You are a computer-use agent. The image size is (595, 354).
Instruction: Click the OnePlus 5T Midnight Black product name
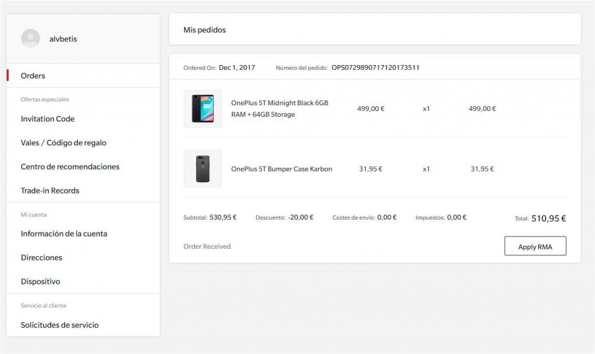[x=279, y=109]
